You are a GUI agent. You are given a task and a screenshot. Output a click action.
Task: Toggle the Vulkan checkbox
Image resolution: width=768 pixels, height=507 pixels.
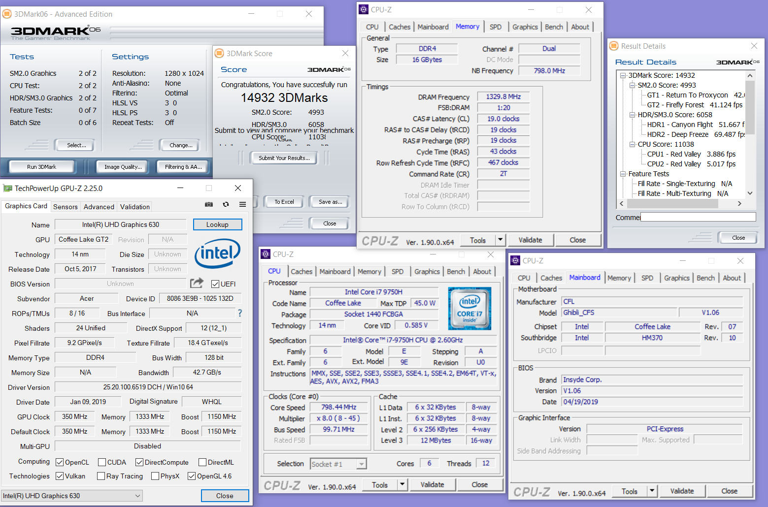(60, 476)
